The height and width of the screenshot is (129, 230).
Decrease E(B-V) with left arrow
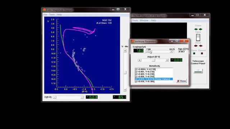(54, 97)
